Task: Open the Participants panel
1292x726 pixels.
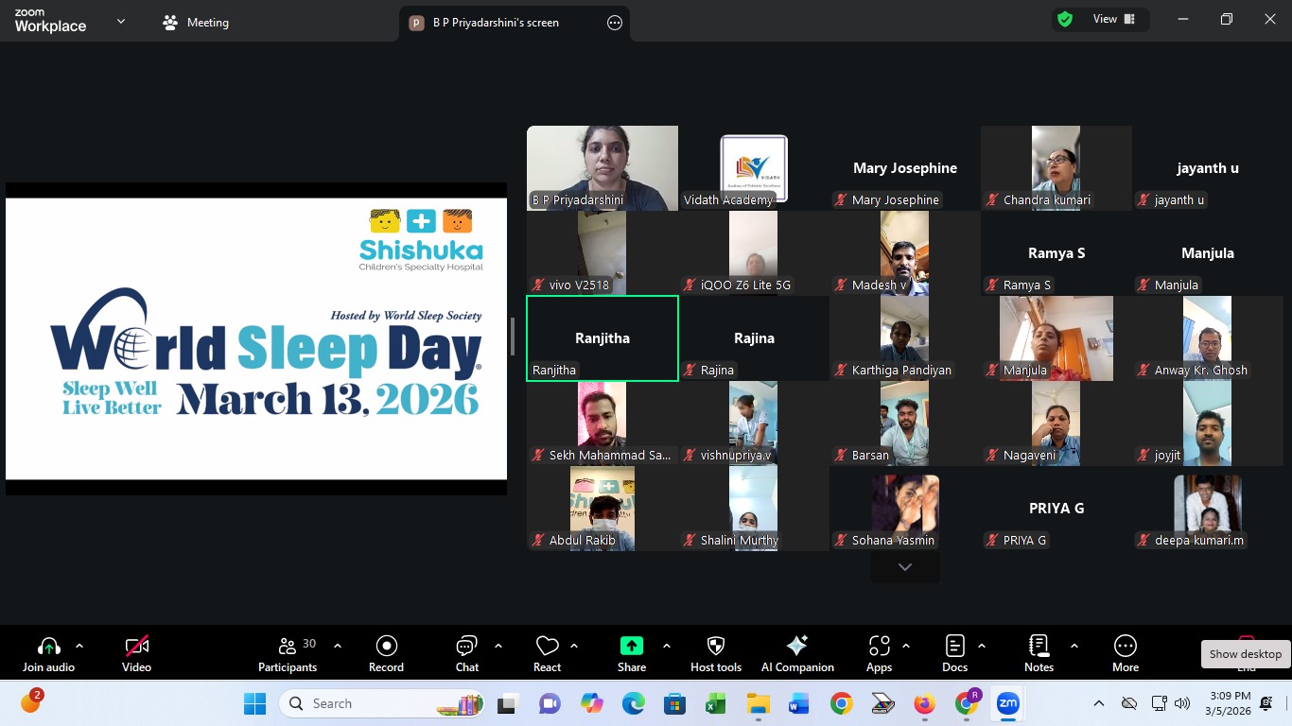Action: tap(288, 653)
